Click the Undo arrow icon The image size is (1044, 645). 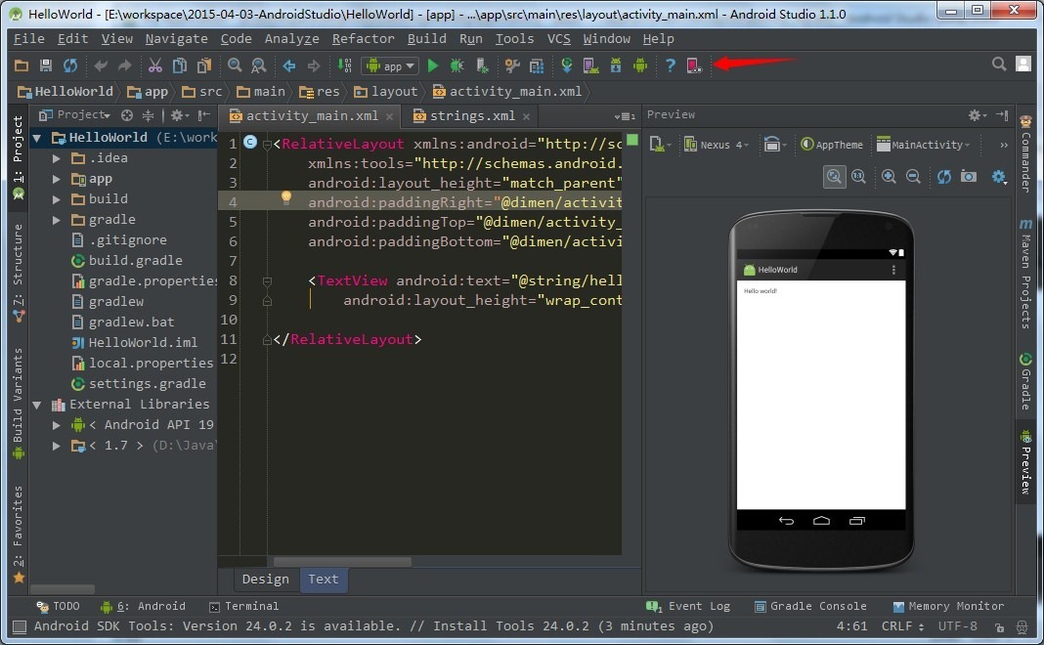(101, 65)
